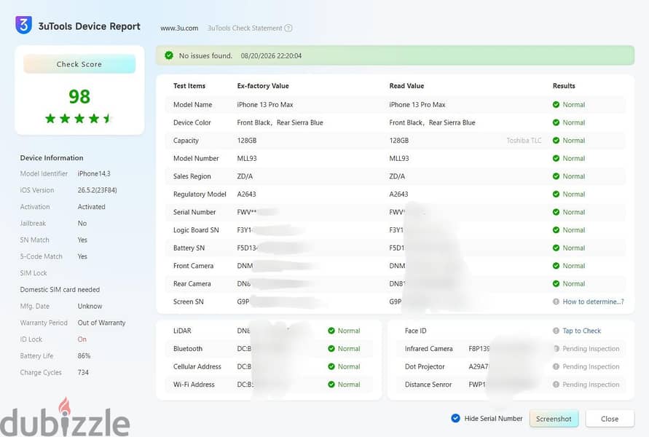The image size is (649, 437).
Task: Click the score value 98
Action: [x=79, y=96]
